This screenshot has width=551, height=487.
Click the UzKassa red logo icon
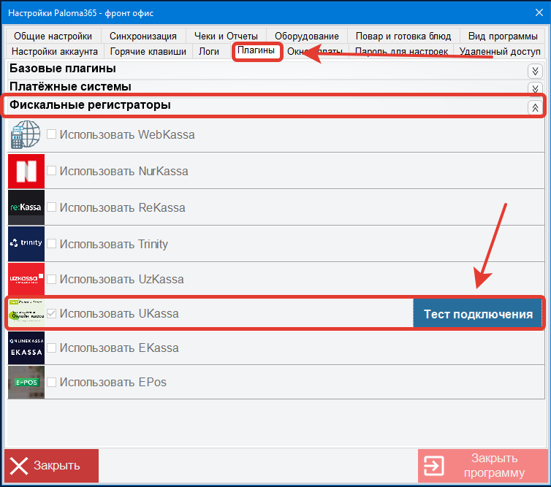pyautogui.click(x=26, y=280)
